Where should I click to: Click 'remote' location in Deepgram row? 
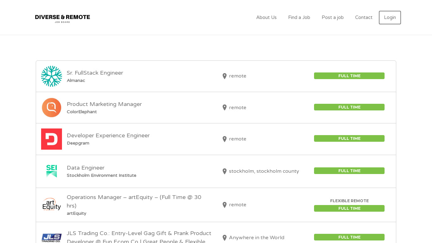point(238,139)
